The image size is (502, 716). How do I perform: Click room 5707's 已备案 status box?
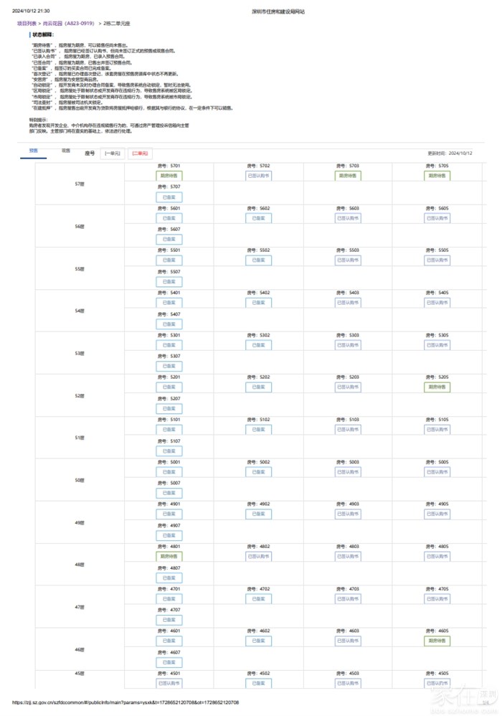point(169,197)
